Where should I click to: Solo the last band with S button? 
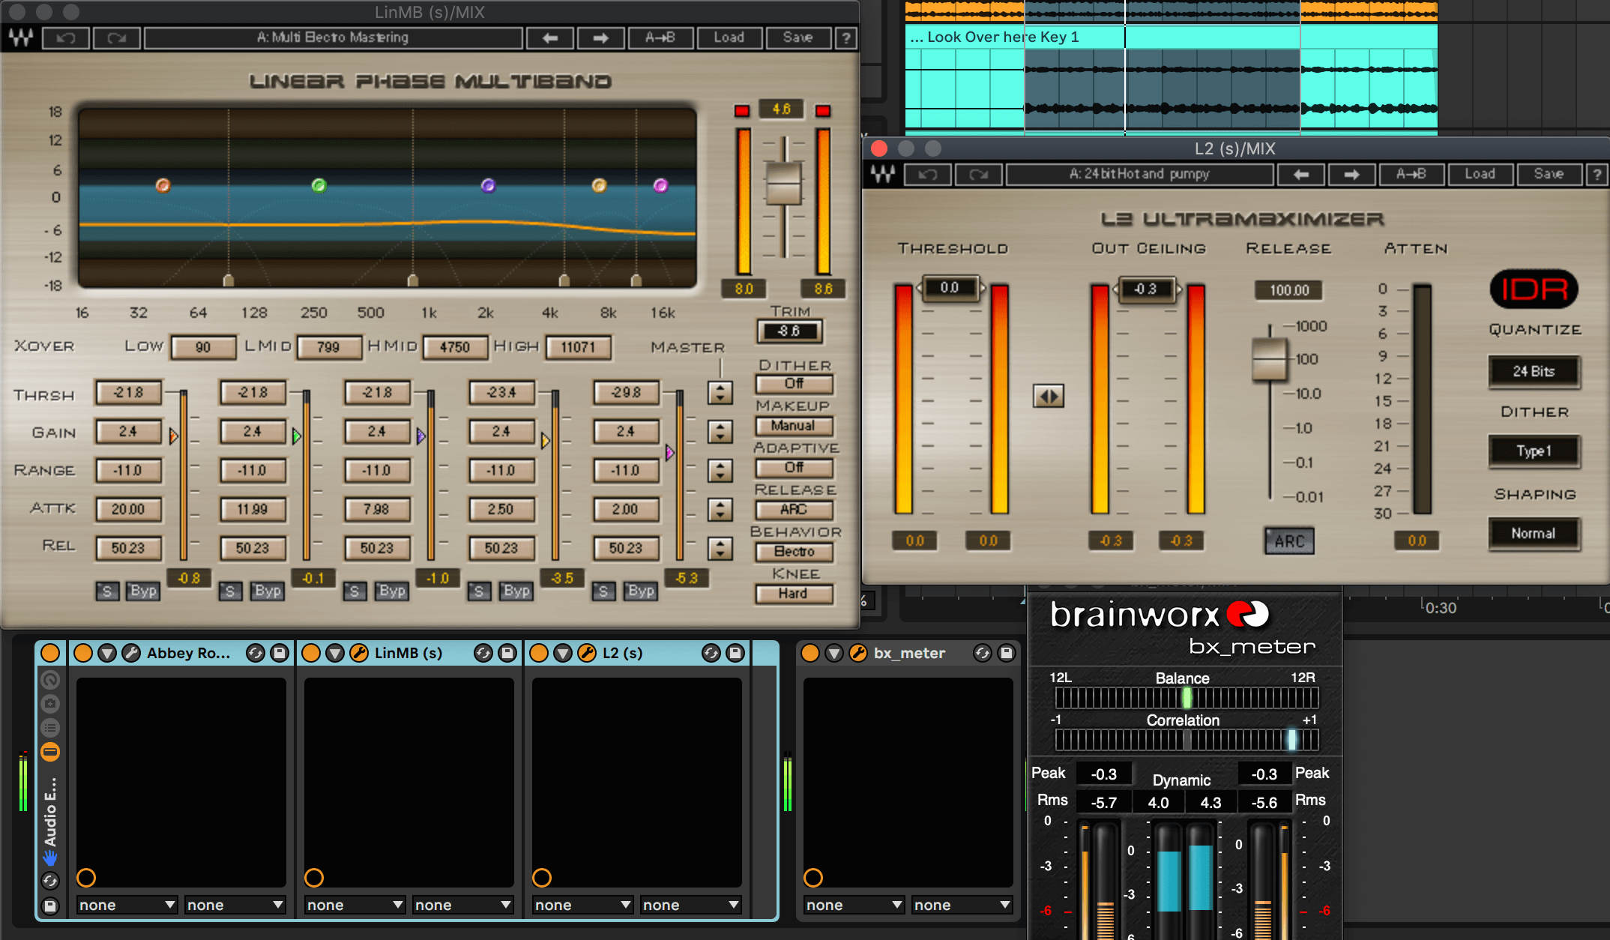click(603, 591)
